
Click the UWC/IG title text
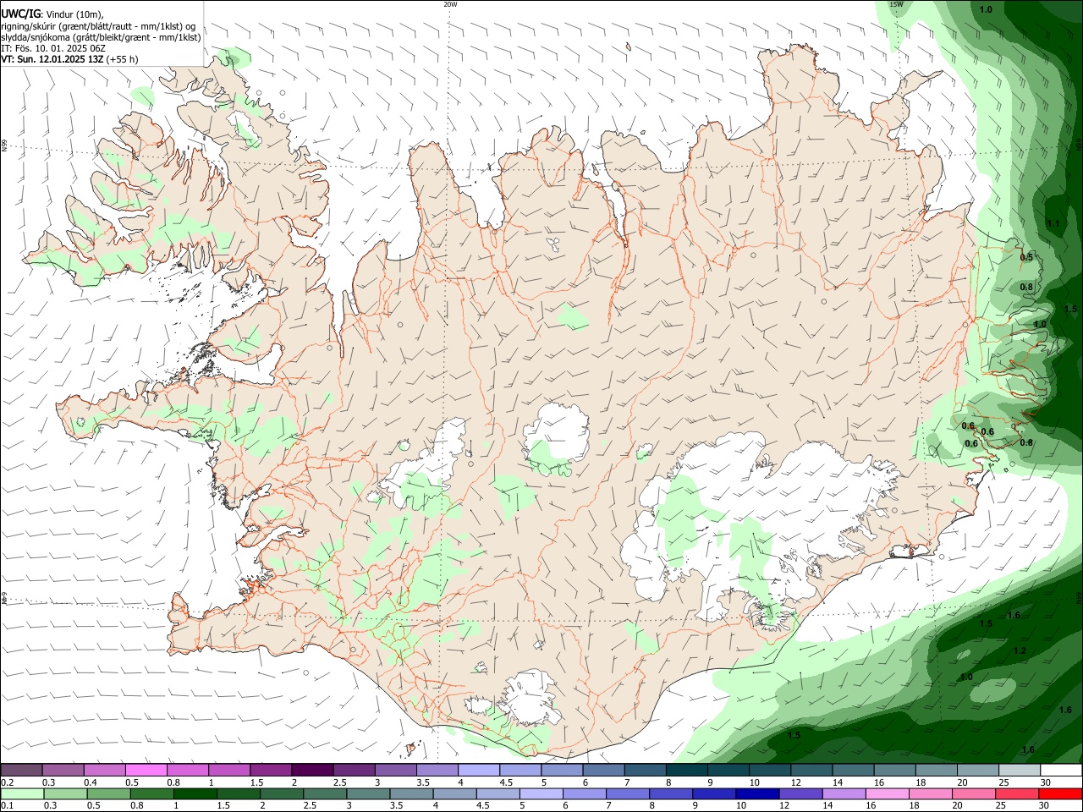click(x=20, y=14)
